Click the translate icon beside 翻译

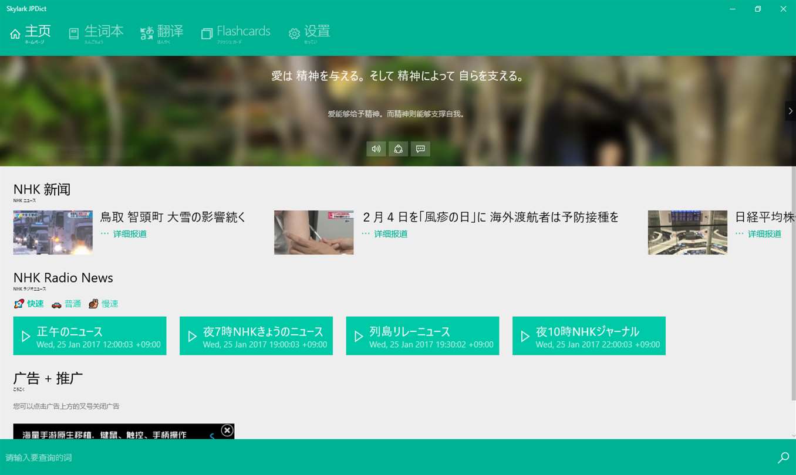pos(147,33)
